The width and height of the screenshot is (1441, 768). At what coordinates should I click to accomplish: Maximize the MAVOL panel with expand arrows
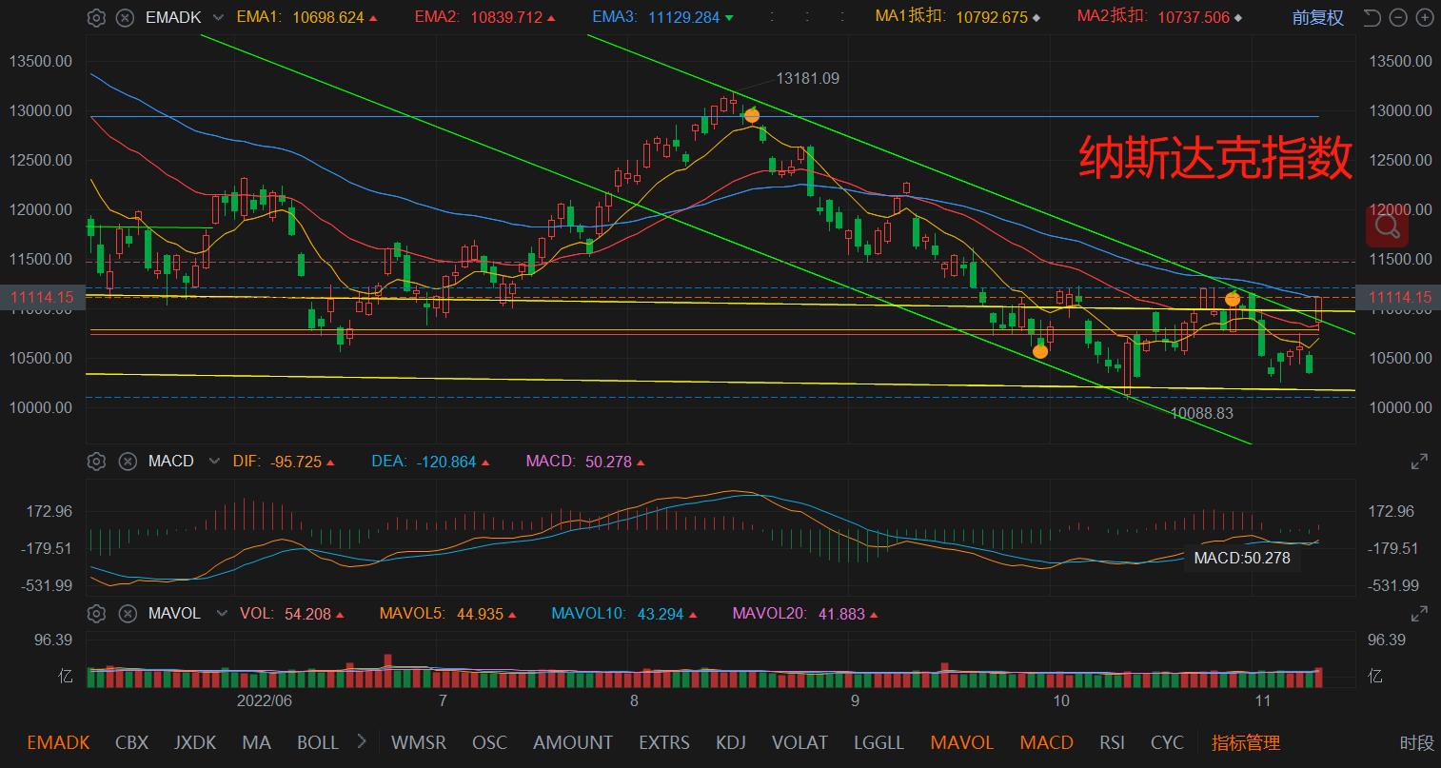(x=1419, y=614)
